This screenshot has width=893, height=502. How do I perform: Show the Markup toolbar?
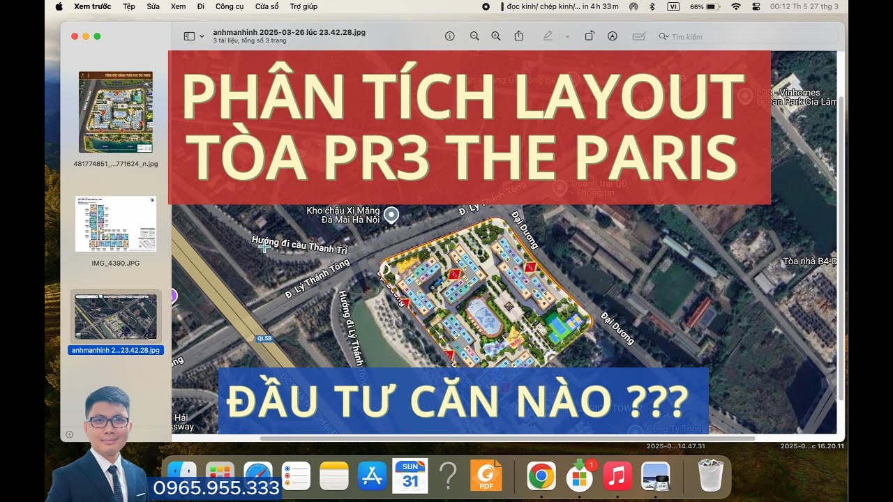pyautogui.click(x=613, y=36)
